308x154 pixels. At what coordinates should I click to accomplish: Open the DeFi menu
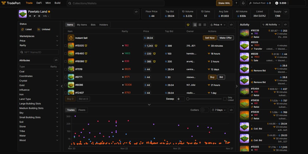[x=39, y=3]
